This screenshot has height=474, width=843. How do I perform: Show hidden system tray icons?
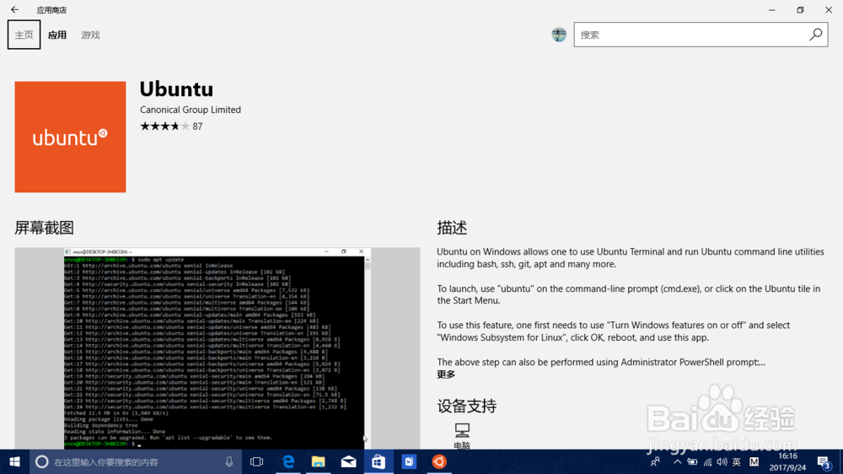(x=677, y=461)
